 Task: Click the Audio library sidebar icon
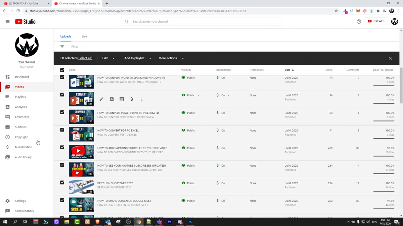(x=8, y=157)
